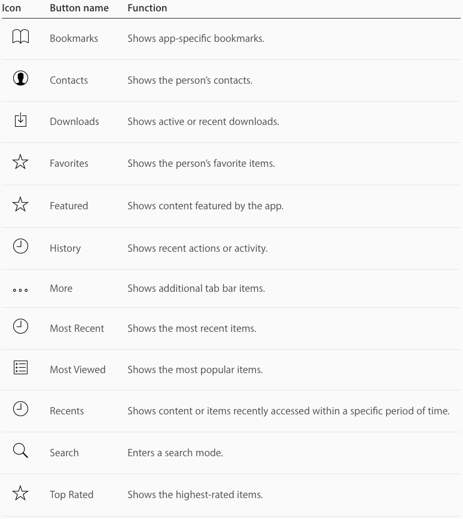This screenshot has width=463, height=519.
Task: Click the Button name column header
Action: [79, 8]
